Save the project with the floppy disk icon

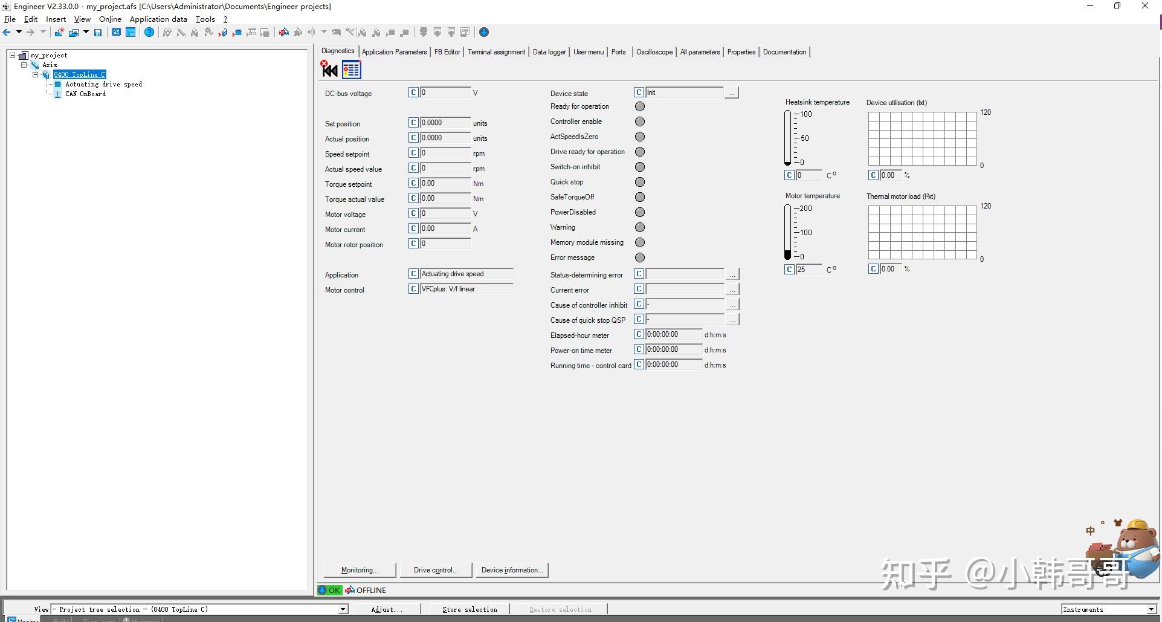[98, 33]
